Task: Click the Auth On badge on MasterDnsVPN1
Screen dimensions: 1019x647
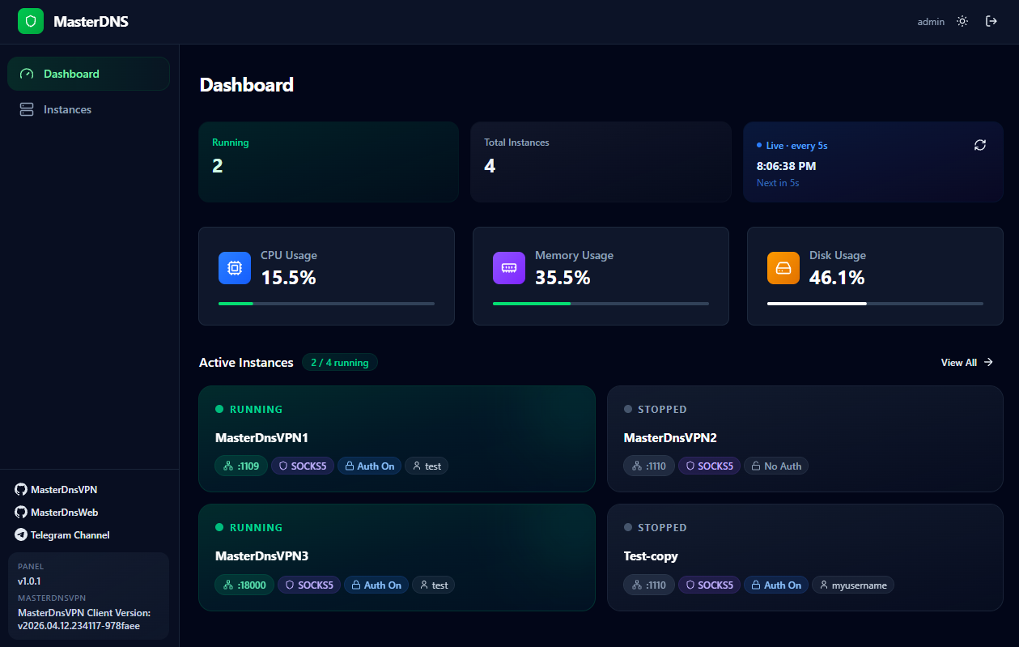Action: [369, 466]
